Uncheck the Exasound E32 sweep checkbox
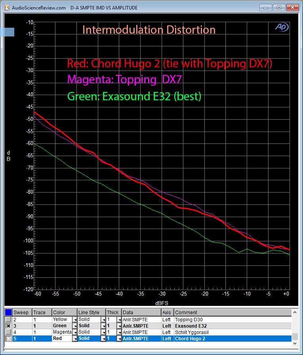This screenshot has height=355, width=303. click(x=8, y=326)
